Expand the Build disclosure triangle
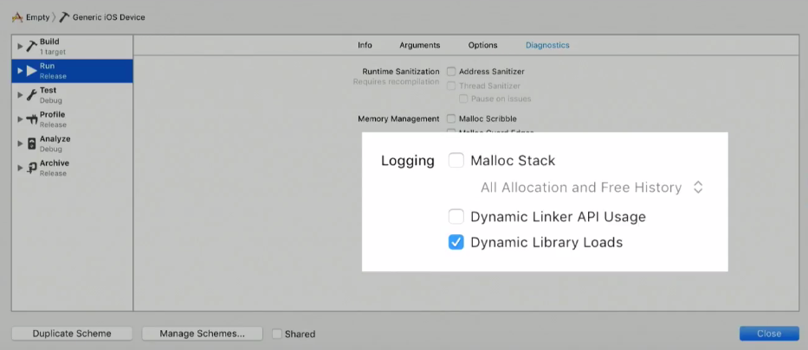 20,46
